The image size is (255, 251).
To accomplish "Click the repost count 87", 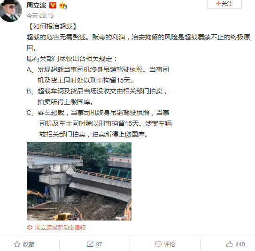I will [99, 244].
